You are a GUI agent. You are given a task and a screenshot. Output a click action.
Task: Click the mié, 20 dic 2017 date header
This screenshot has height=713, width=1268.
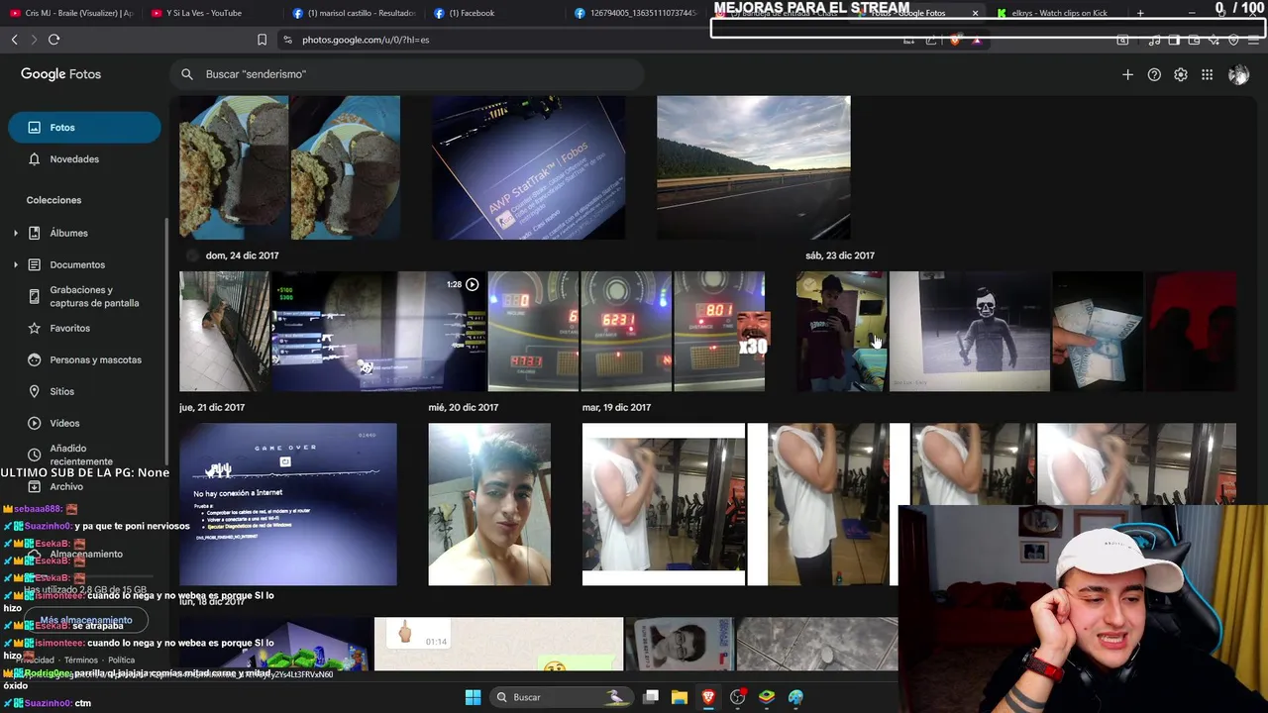tap(463, 407)
